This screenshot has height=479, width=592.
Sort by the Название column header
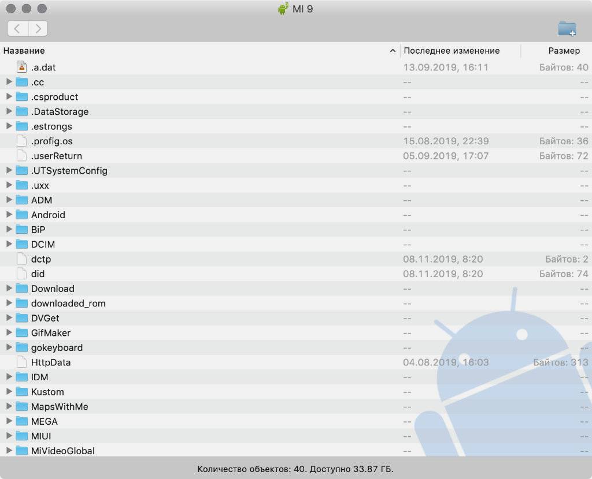point(24,51)
